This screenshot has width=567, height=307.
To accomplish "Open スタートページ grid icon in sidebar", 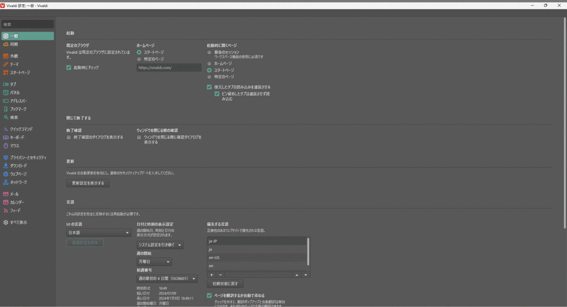I will click(x=6, y=73).
